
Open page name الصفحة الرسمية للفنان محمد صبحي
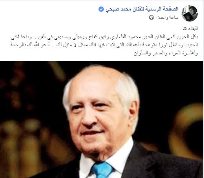(x=142, y=9)
